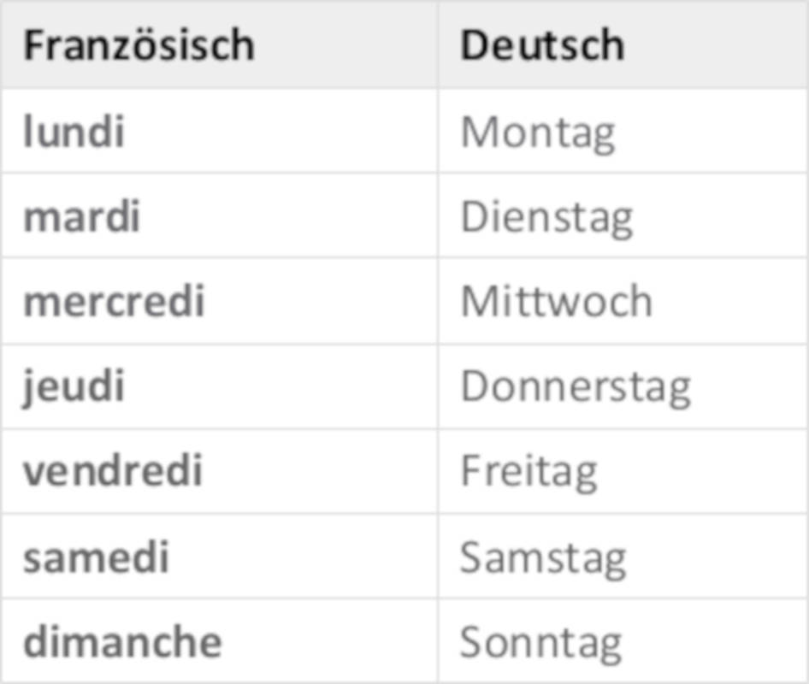Select the cell containing lundi
Screen dimensions: 809x684
point(74,132)
